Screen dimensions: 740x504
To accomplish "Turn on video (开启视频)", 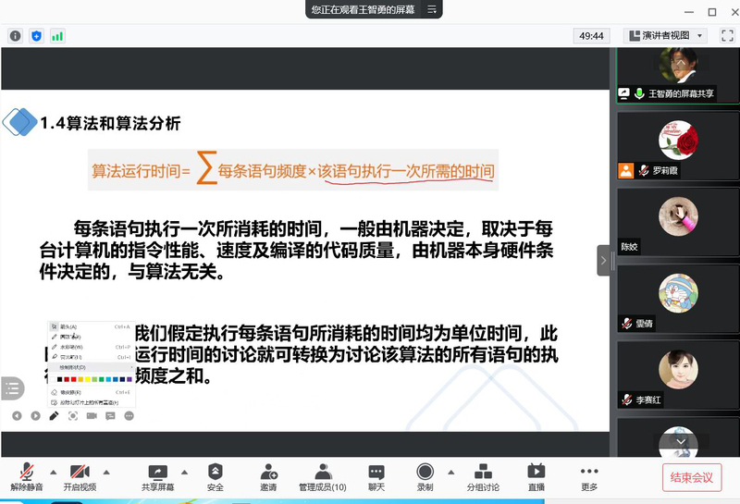I will [x=80, y=477].
